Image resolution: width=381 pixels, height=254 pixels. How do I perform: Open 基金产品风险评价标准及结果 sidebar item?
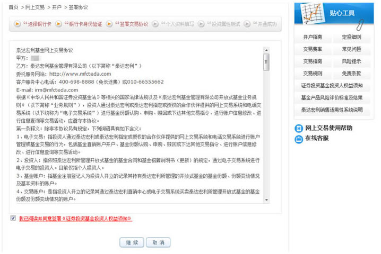point(332,98)
